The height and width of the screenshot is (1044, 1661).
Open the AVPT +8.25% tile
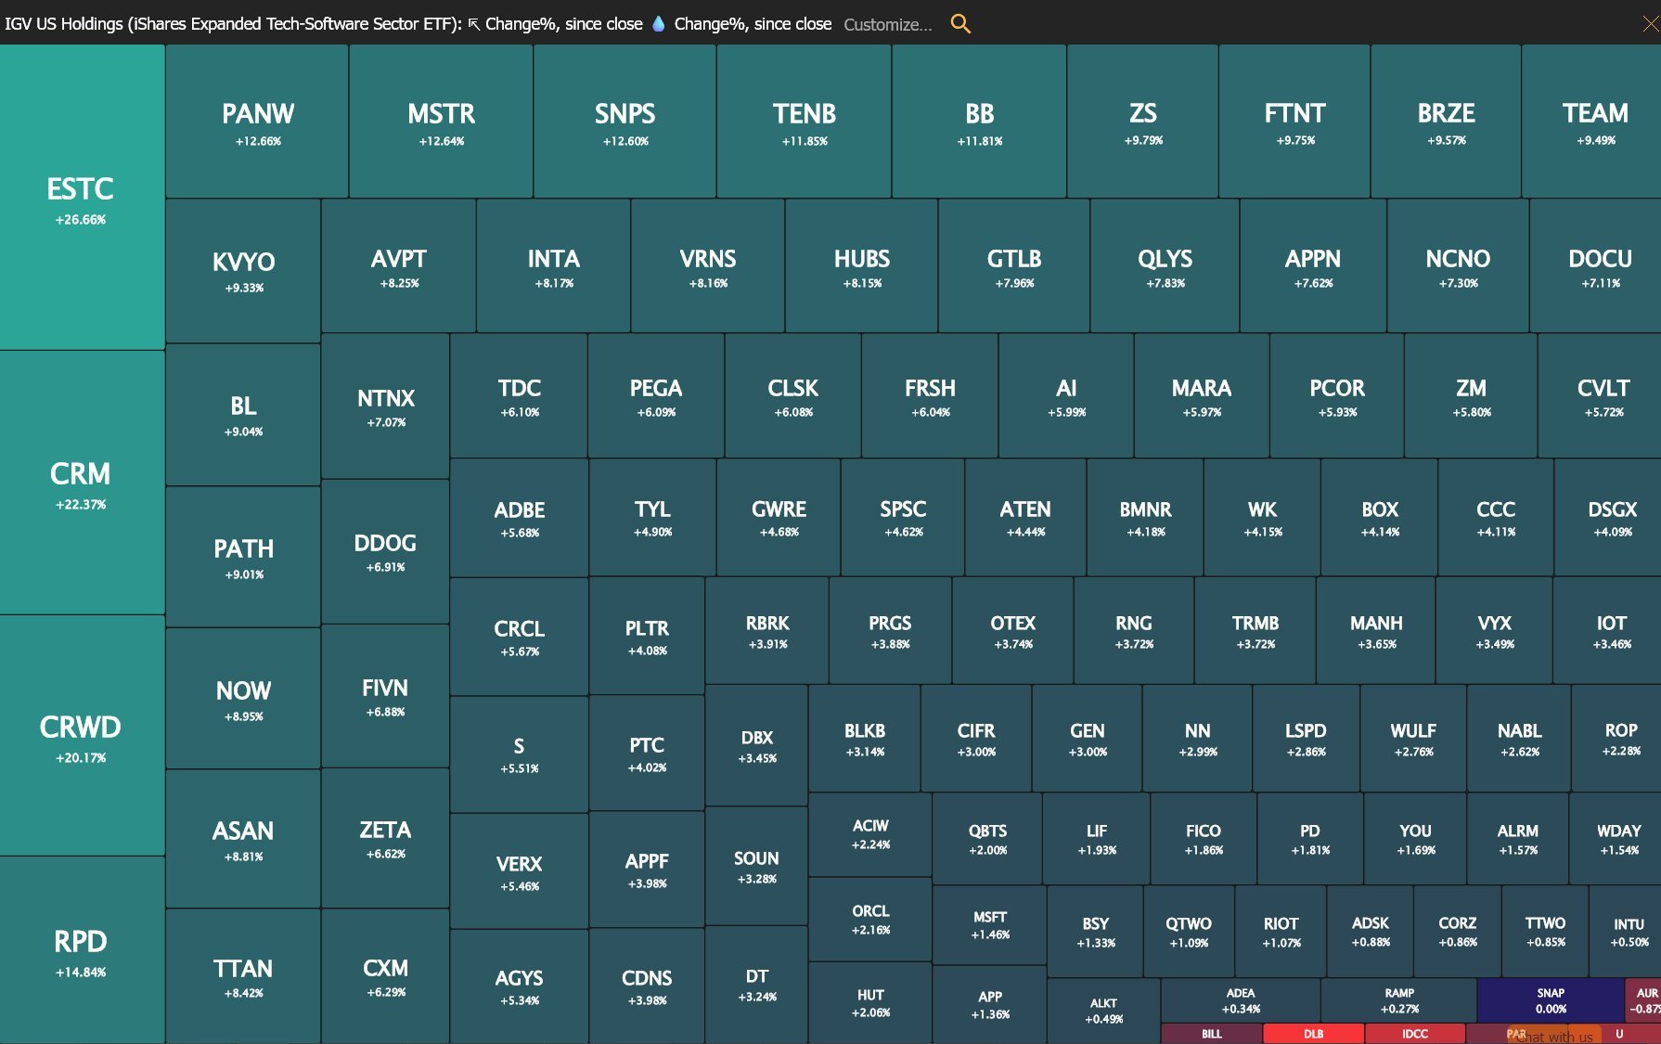click(x=399, y=266)
